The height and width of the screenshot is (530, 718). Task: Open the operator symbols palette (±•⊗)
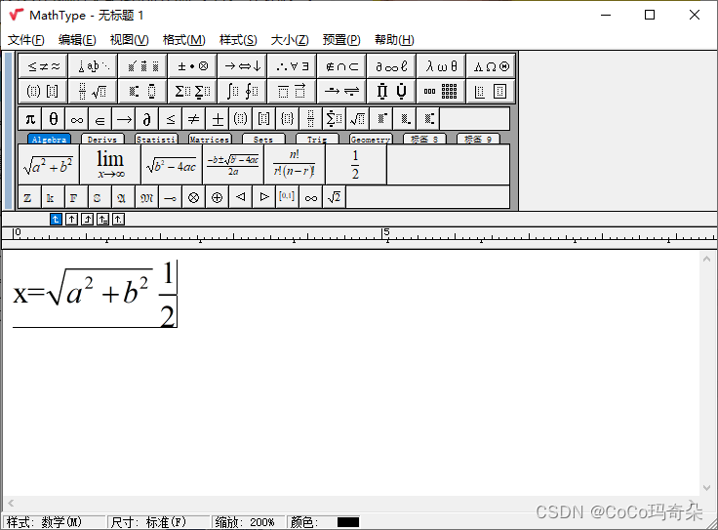tap(193, 66)
